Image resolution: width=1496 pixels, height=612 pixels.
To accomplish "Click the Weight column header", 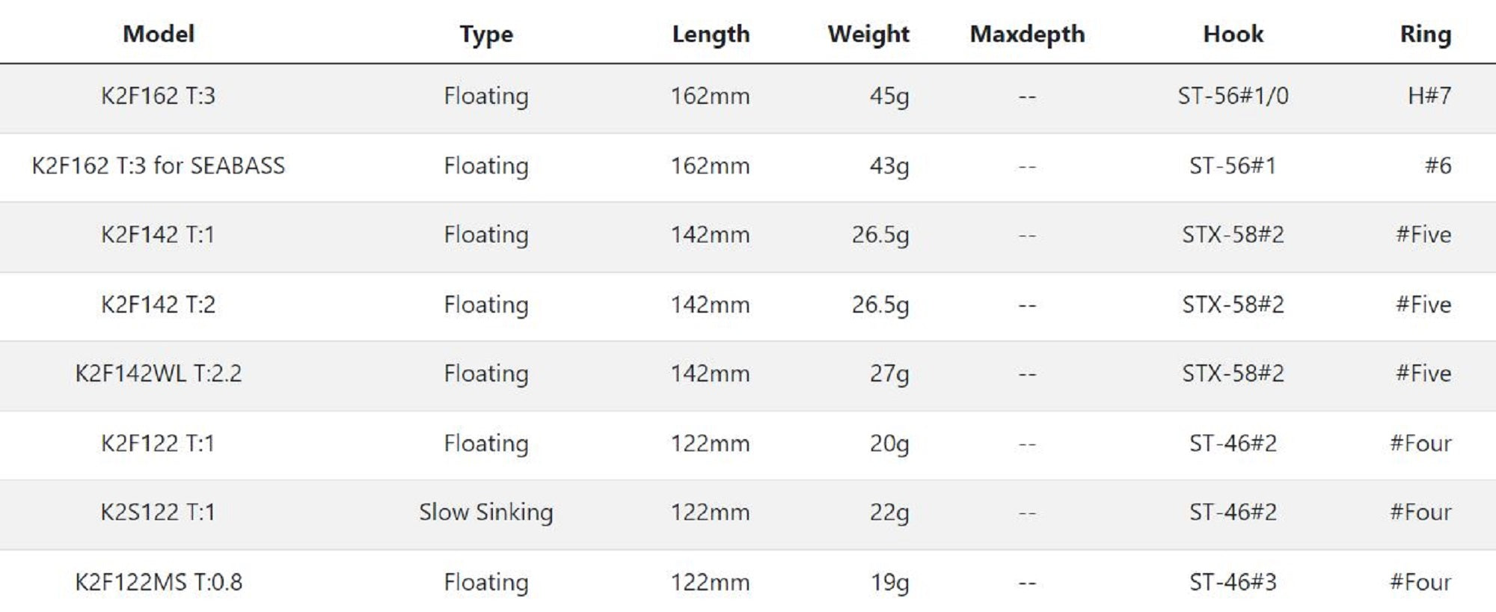I will tap(868, 34).
